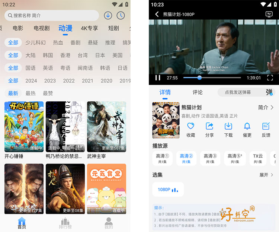This screenshot has height=232, width=279.
Task: Favorite the movie with the heart icon
Action: [x=190, y=126]
